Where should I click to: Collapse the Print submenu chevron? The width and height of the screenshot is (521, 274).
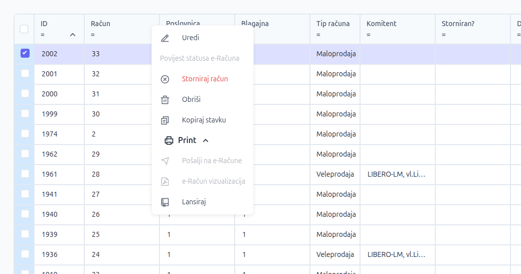[205, 141]
